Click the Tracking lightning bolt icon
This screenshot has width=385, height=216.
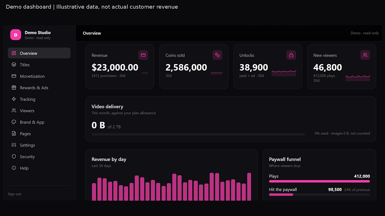click(x=14, y=99)
